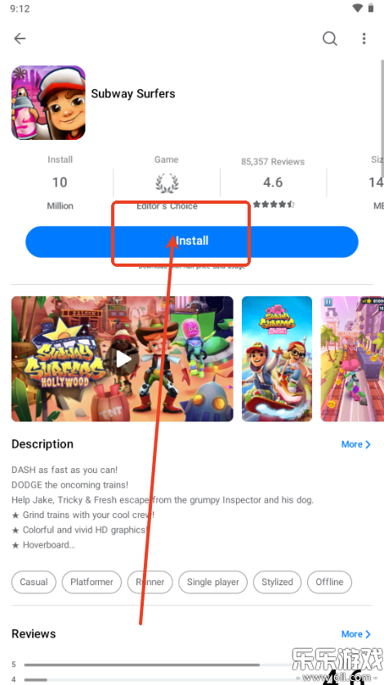
Task: Select the Offline tag chip
Action: click(329, 582)
